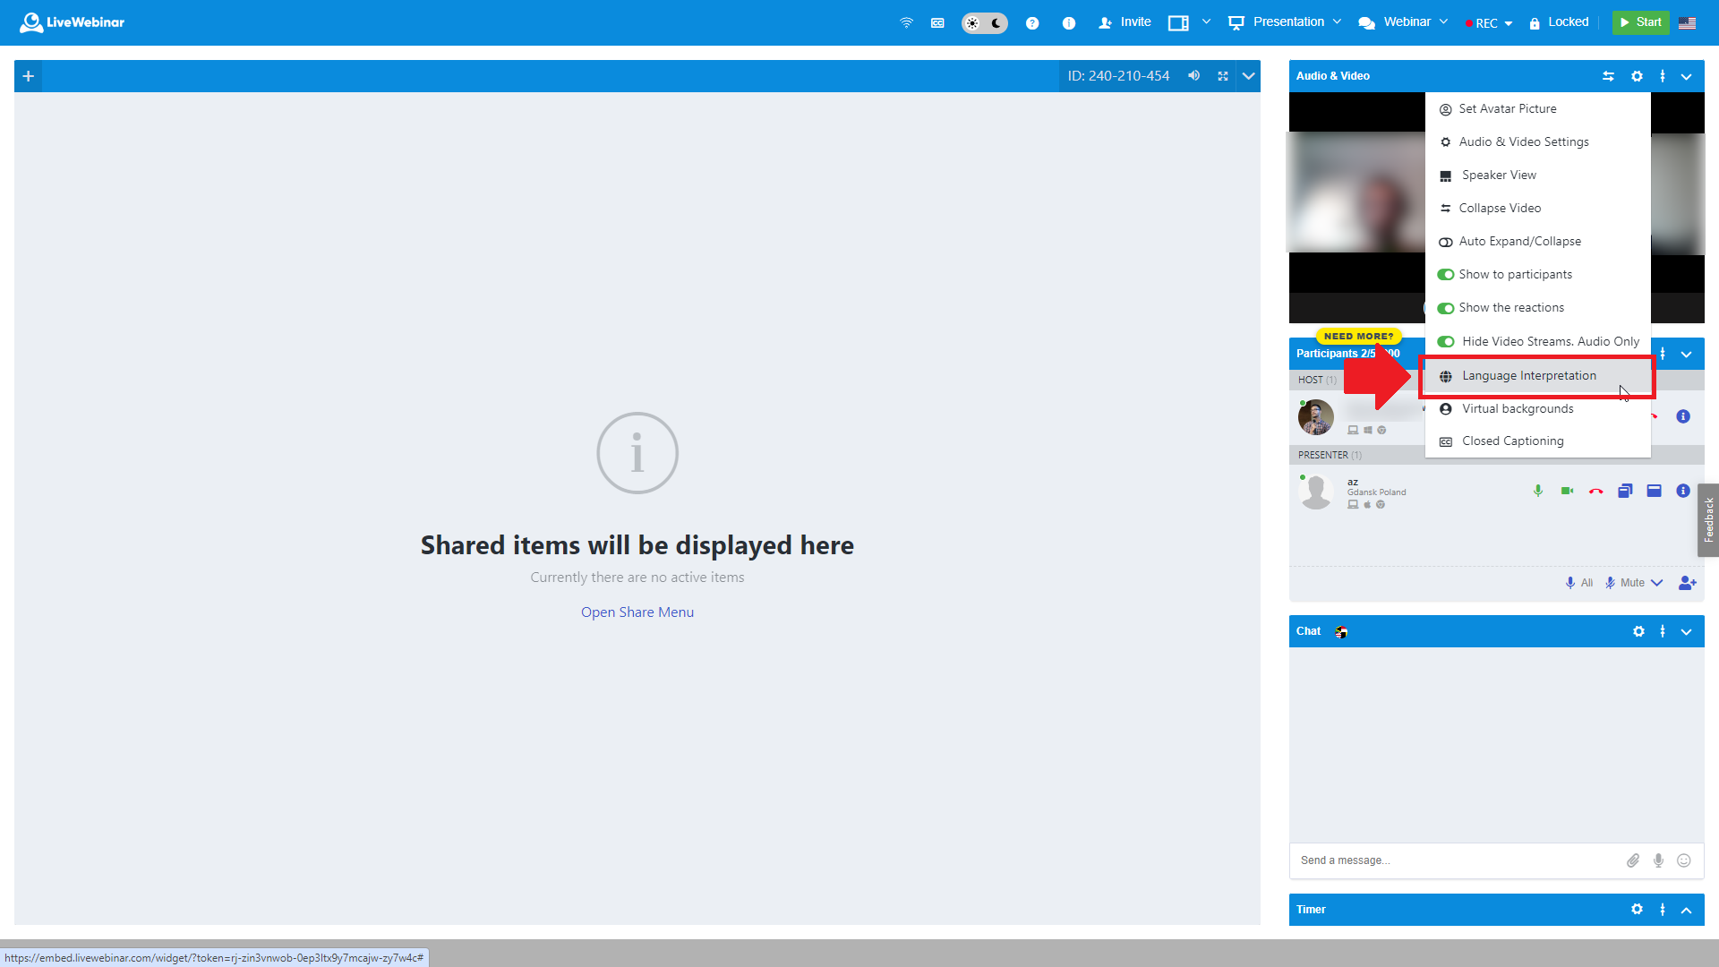Insert an emoji into the chat message

[x=1684, y=860]
